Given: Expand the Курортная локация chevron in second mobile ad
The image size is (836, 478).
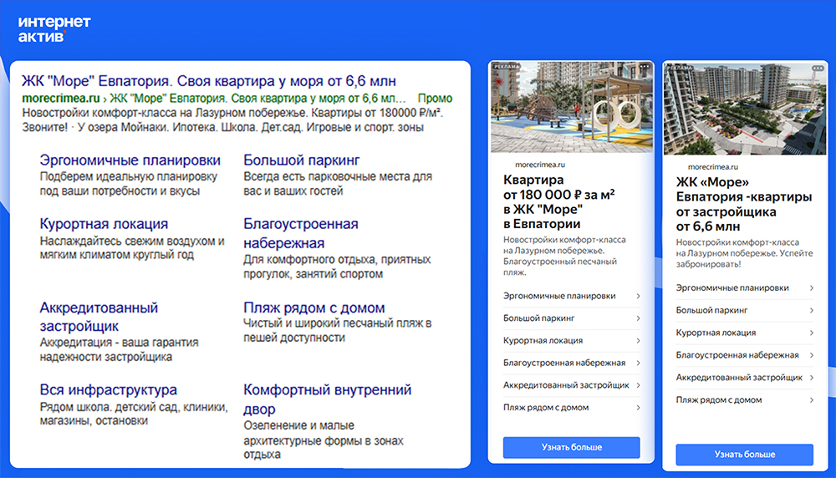Looking at the screenshot, I should point(811,333).
